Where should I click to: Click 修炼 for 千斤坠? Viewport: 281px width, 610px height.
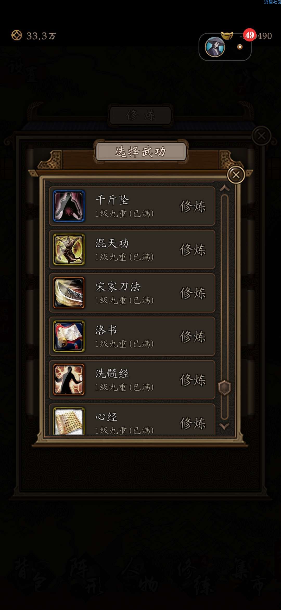[x=193, y=206]
